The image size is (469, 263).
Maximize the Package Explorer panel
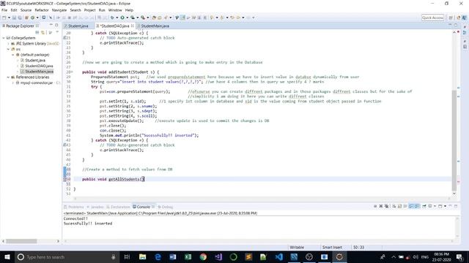[57, 26]
